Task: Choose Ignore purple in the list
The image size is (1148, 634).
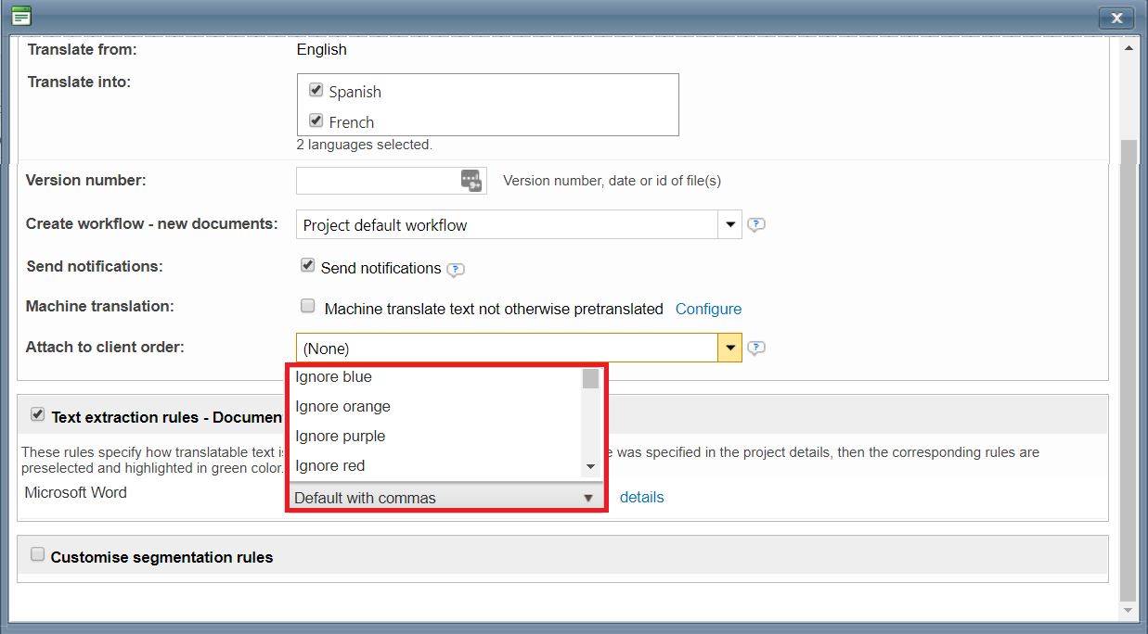Action: [340, 437]
